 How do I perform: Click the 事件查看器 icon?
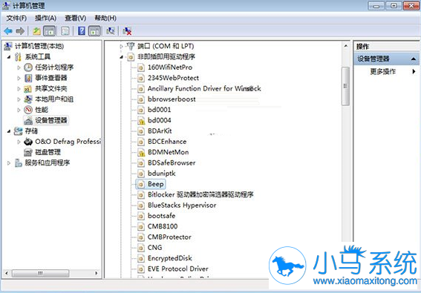(x=28, y=78)
